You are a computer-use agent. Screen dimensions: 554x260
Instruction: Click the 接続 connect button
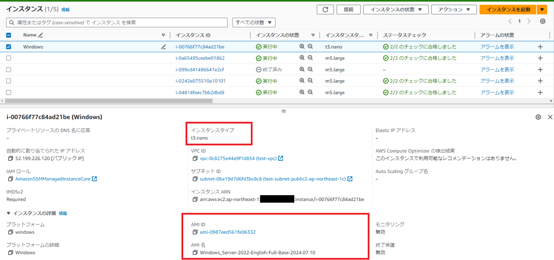point(348,9)
